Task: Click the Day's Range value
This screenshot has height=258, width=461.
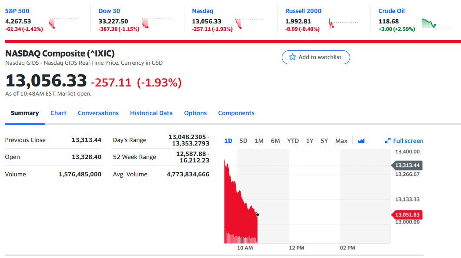Action: 189,140
